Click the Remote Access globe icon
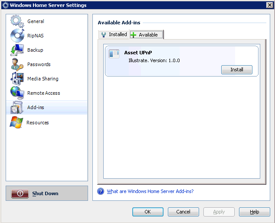275x223 pixels. (17, 93)
